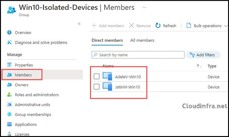Check the JatinM-Win10 checkbox
This screenshot has height=137, width=229.
(x=96, y=87)
